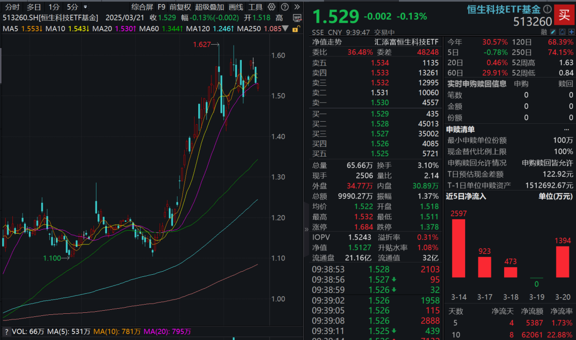The width and height of the screenshot is (576, 340).
Task: Toggle the padlock icon near MA250
Action: tap(296, 29)
